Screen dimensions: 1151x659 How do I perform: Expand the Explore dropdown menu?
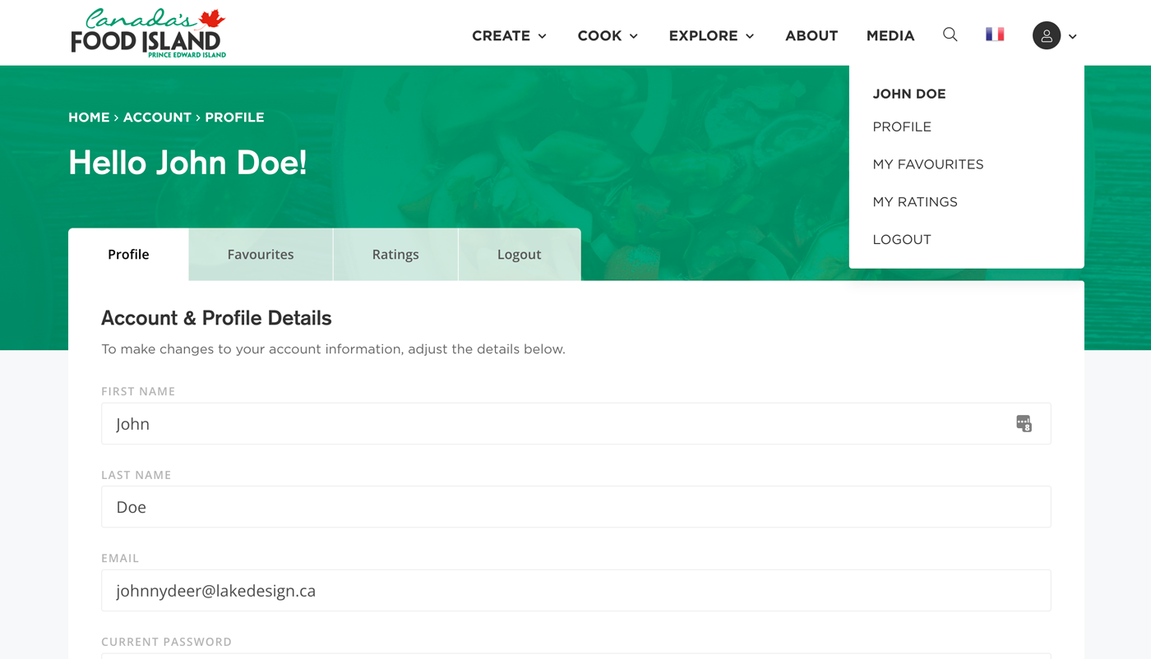711,35
